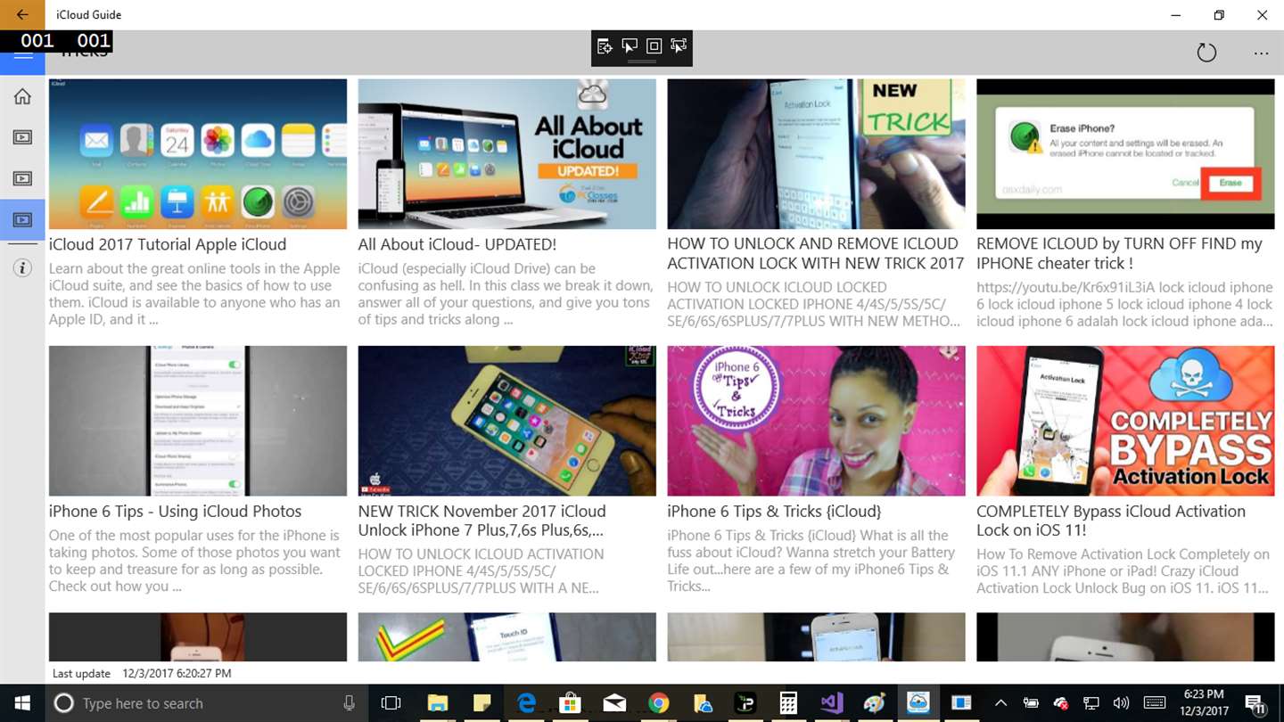Click title 'COMPLETELY Bypass iCloud Activation Lock'

1111,521
